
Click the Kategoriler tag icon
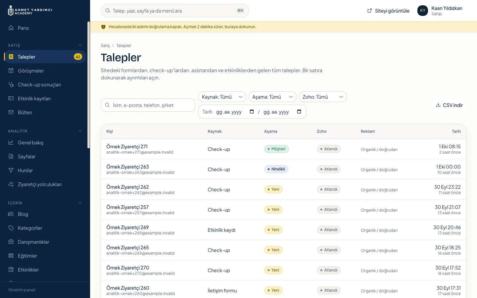(11, 228)
